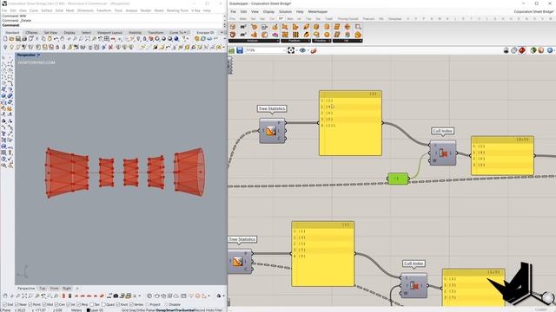Click blue Render sphere icon in Rhino toolbar

coord(175,38)
